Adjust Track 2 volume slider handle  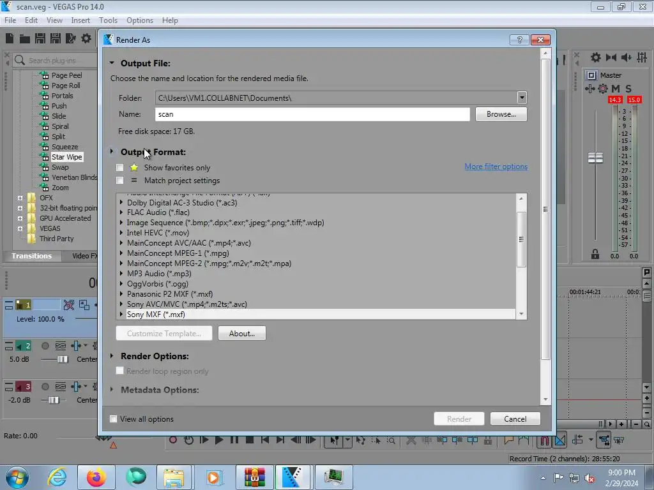tap(63, 359)
